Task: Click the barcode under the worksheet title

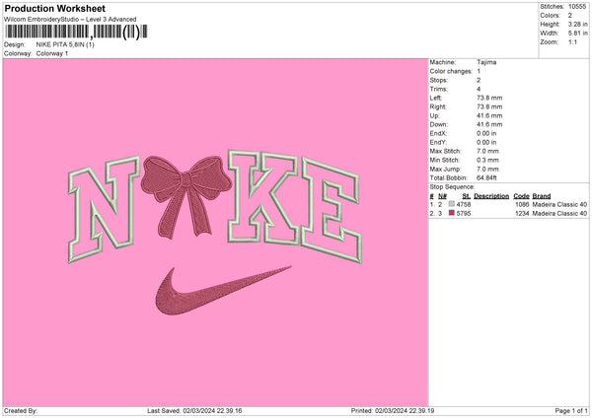Action: point(76,32)
